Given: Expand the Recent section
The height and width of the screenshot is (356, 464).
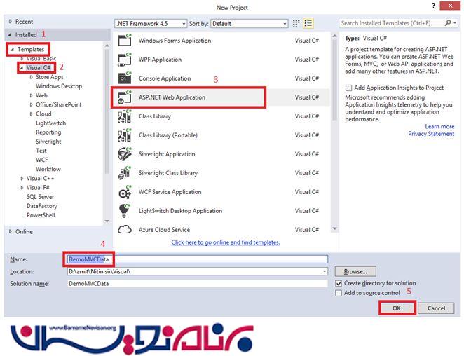Looking at the screenshot, I should [11, 21].
